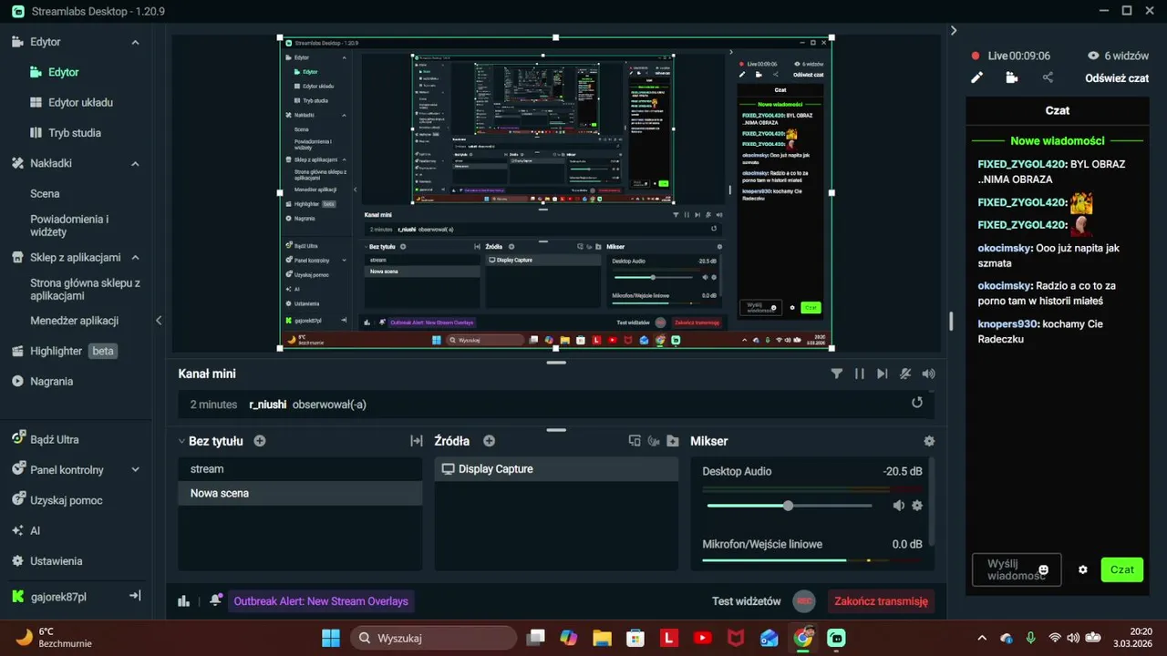This screenshot has width=1167, height=656.
Task: Open the camera icon beside the pencil
Action: (1011, 78)
